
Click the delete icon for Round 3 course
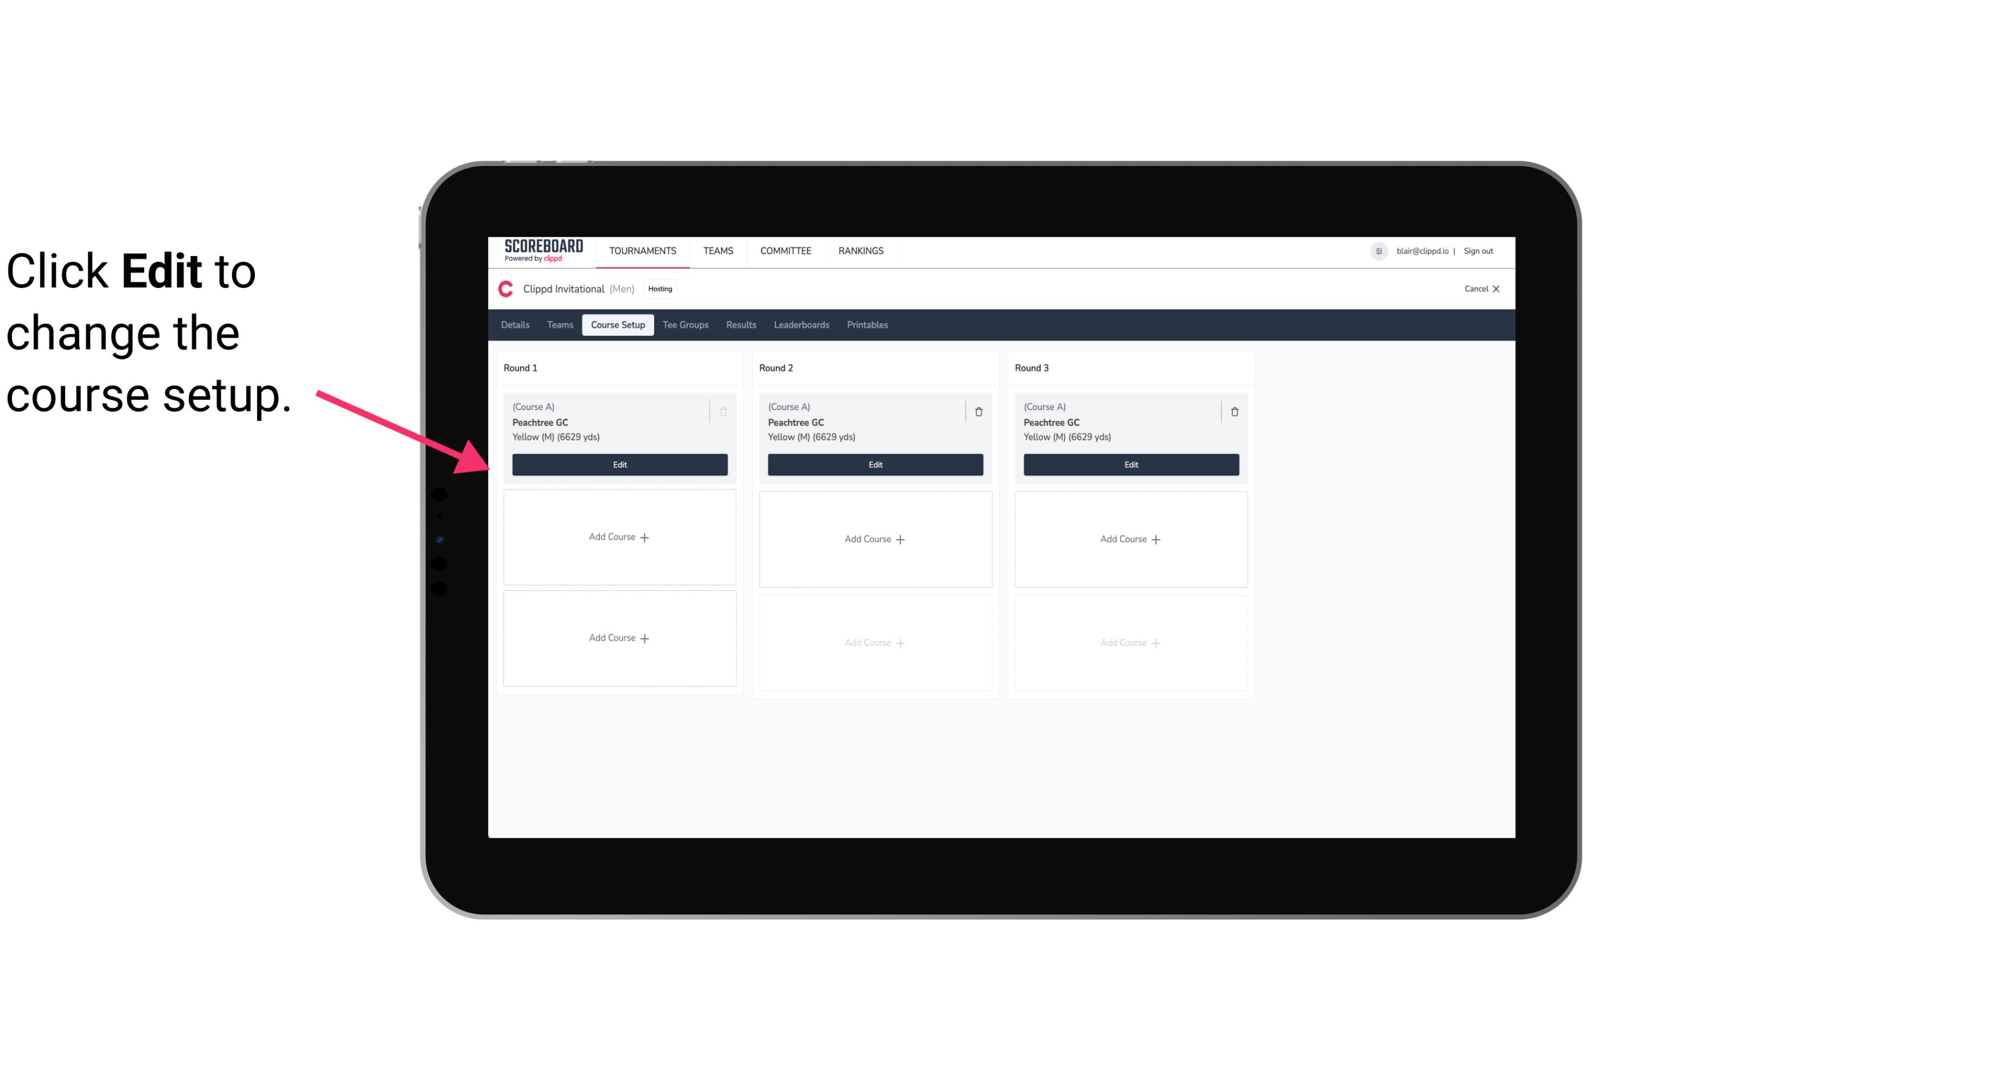pyautogui.click(x=1232, y=411)
